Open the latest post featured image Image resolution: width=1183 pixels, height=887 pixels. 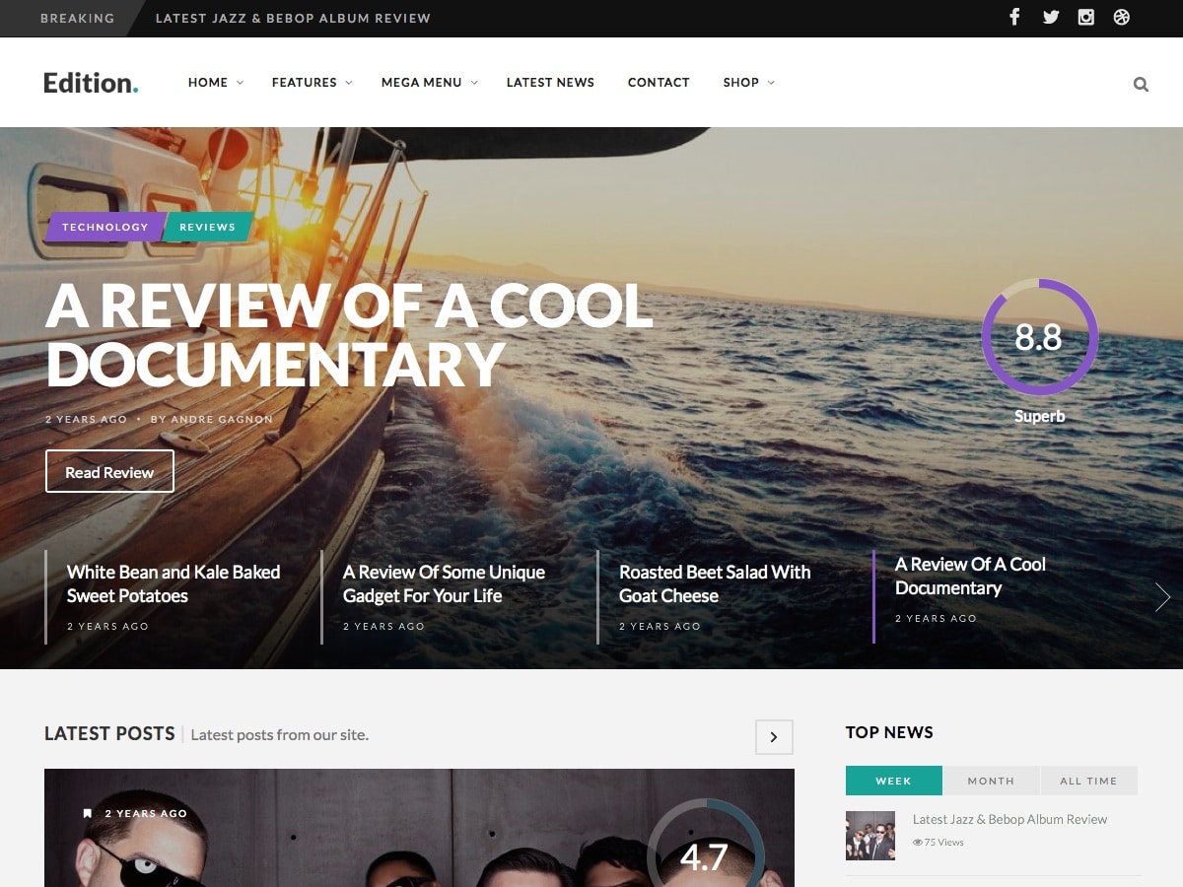[x=419, y=828]
